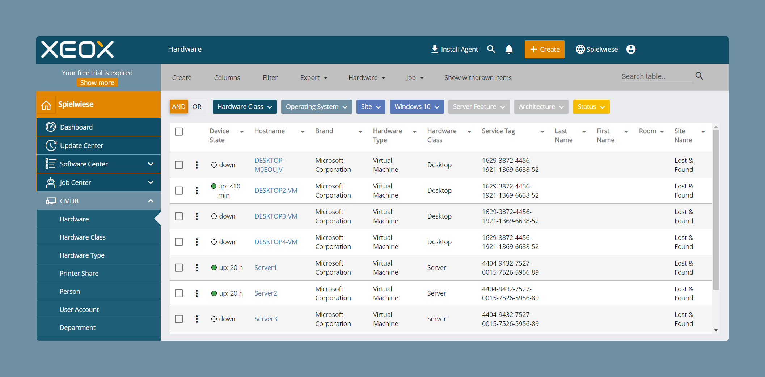Check the Server2 row checkbox
Image resolution: width=765 pixels, height=377 pixels.
coord(179,293)
